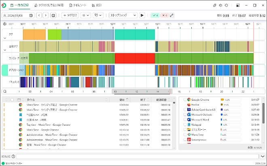Click the Firefox icon in summary list
The width and height of the screenshot is (267, 166).
(189, 105)
